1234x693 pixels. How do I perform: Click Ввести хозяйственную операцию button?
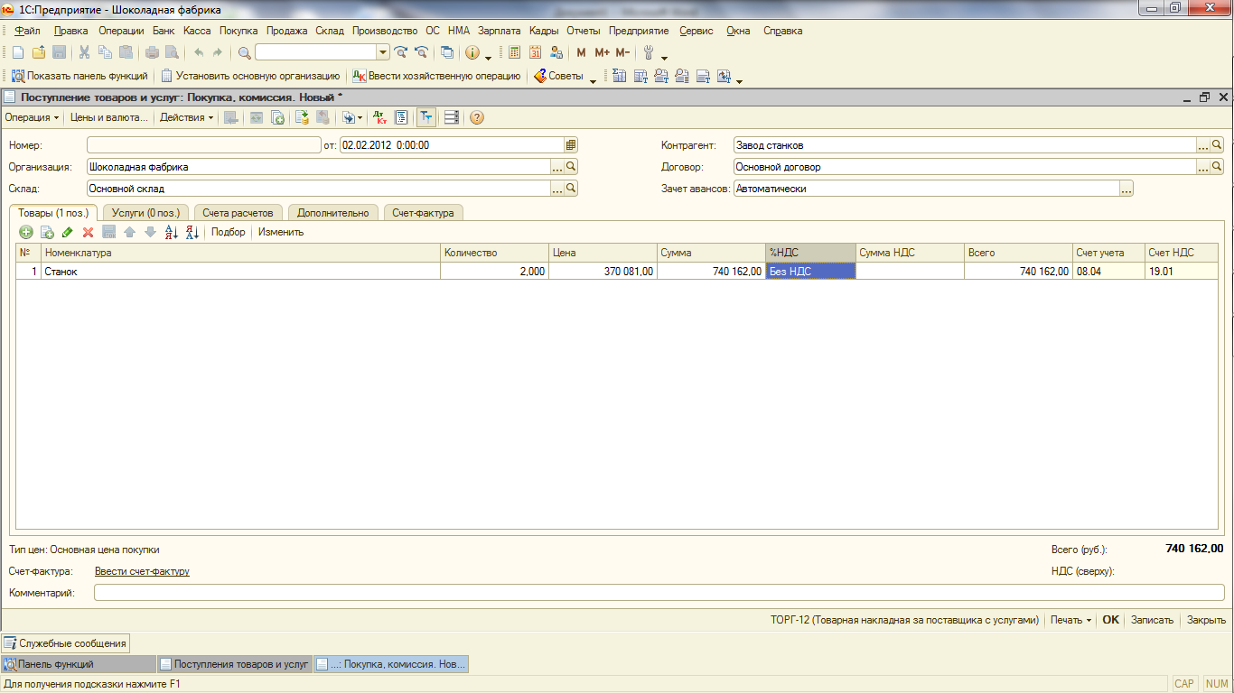[437, 77]
